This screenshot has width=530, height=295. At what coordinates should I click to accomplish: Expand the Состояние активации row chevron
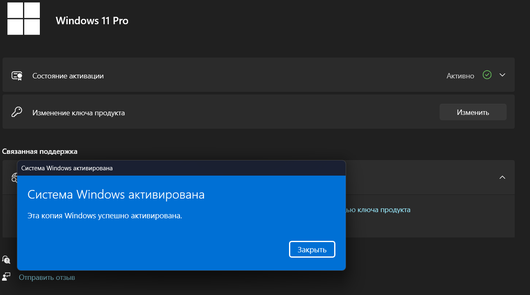pos(502,75)
